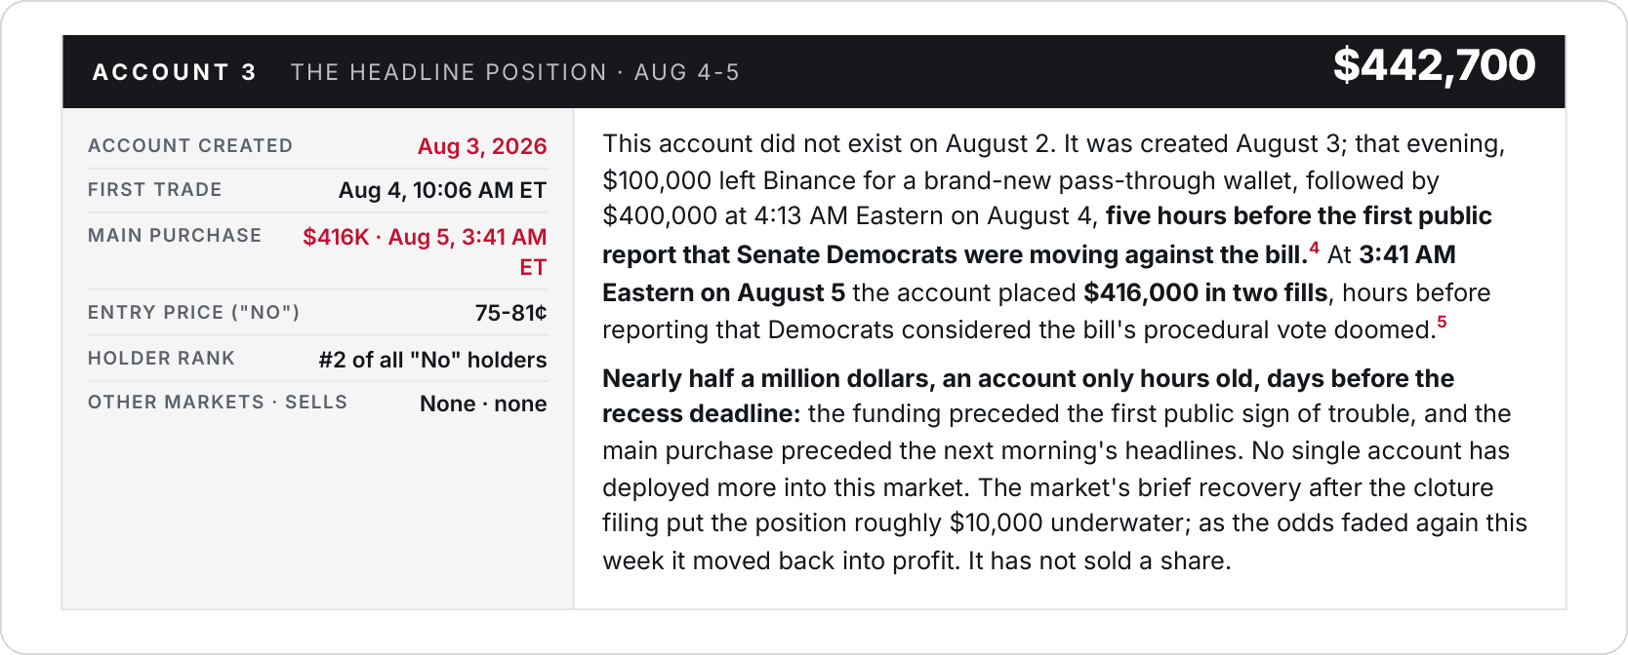The height and width of the screenshot is (655, 1628).
Task: Select the ACCOUNT 3 header label
Action: point(174,72)
